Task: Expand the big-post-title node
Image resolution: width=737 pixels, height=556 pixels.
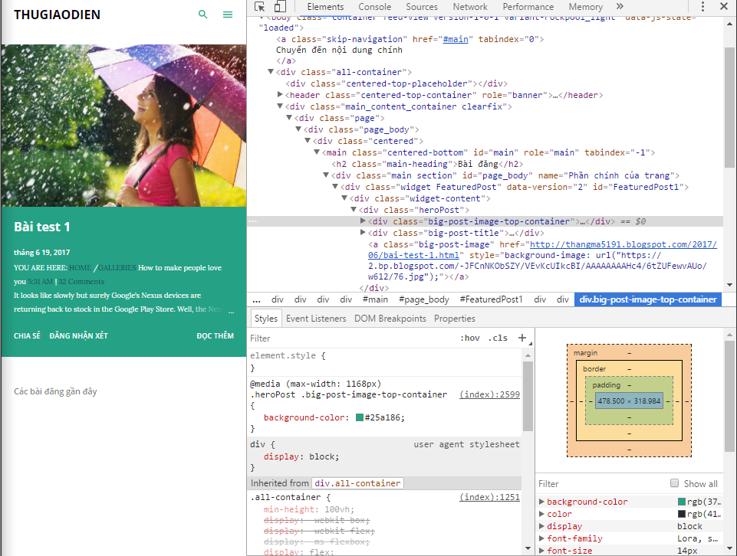Action: pyautogui.click(x=363, y=233)
